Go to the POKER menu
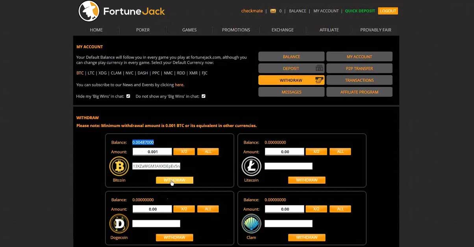The height and width of the screenshot is (247, 474). click(x=143, y=30)
